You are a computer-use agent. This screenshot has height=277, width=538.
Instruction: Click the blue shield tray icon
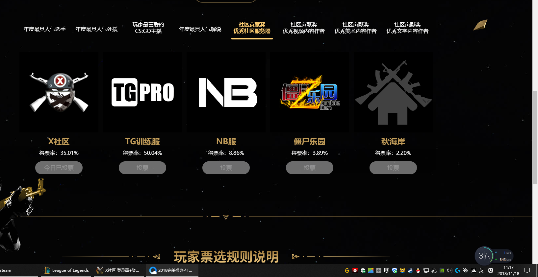(395, 270)
